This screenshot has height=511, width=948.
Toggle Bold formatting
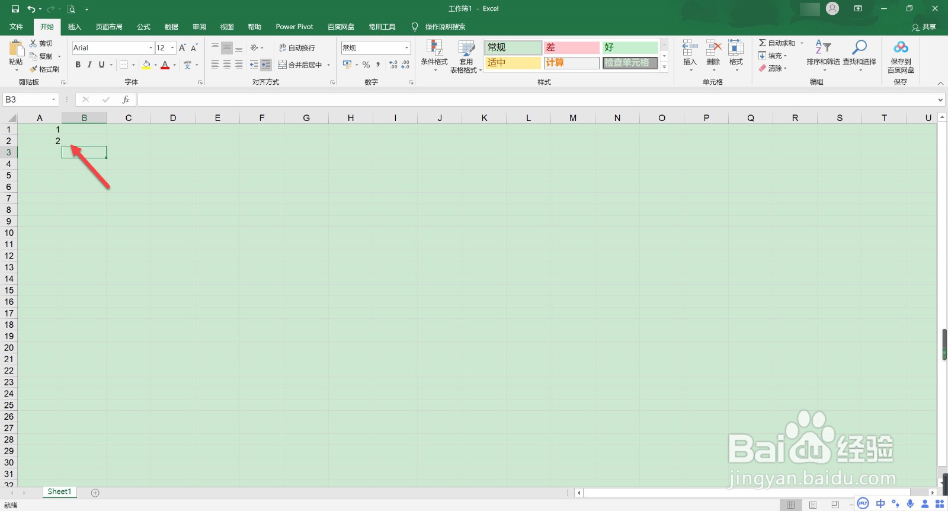(78, 65)
